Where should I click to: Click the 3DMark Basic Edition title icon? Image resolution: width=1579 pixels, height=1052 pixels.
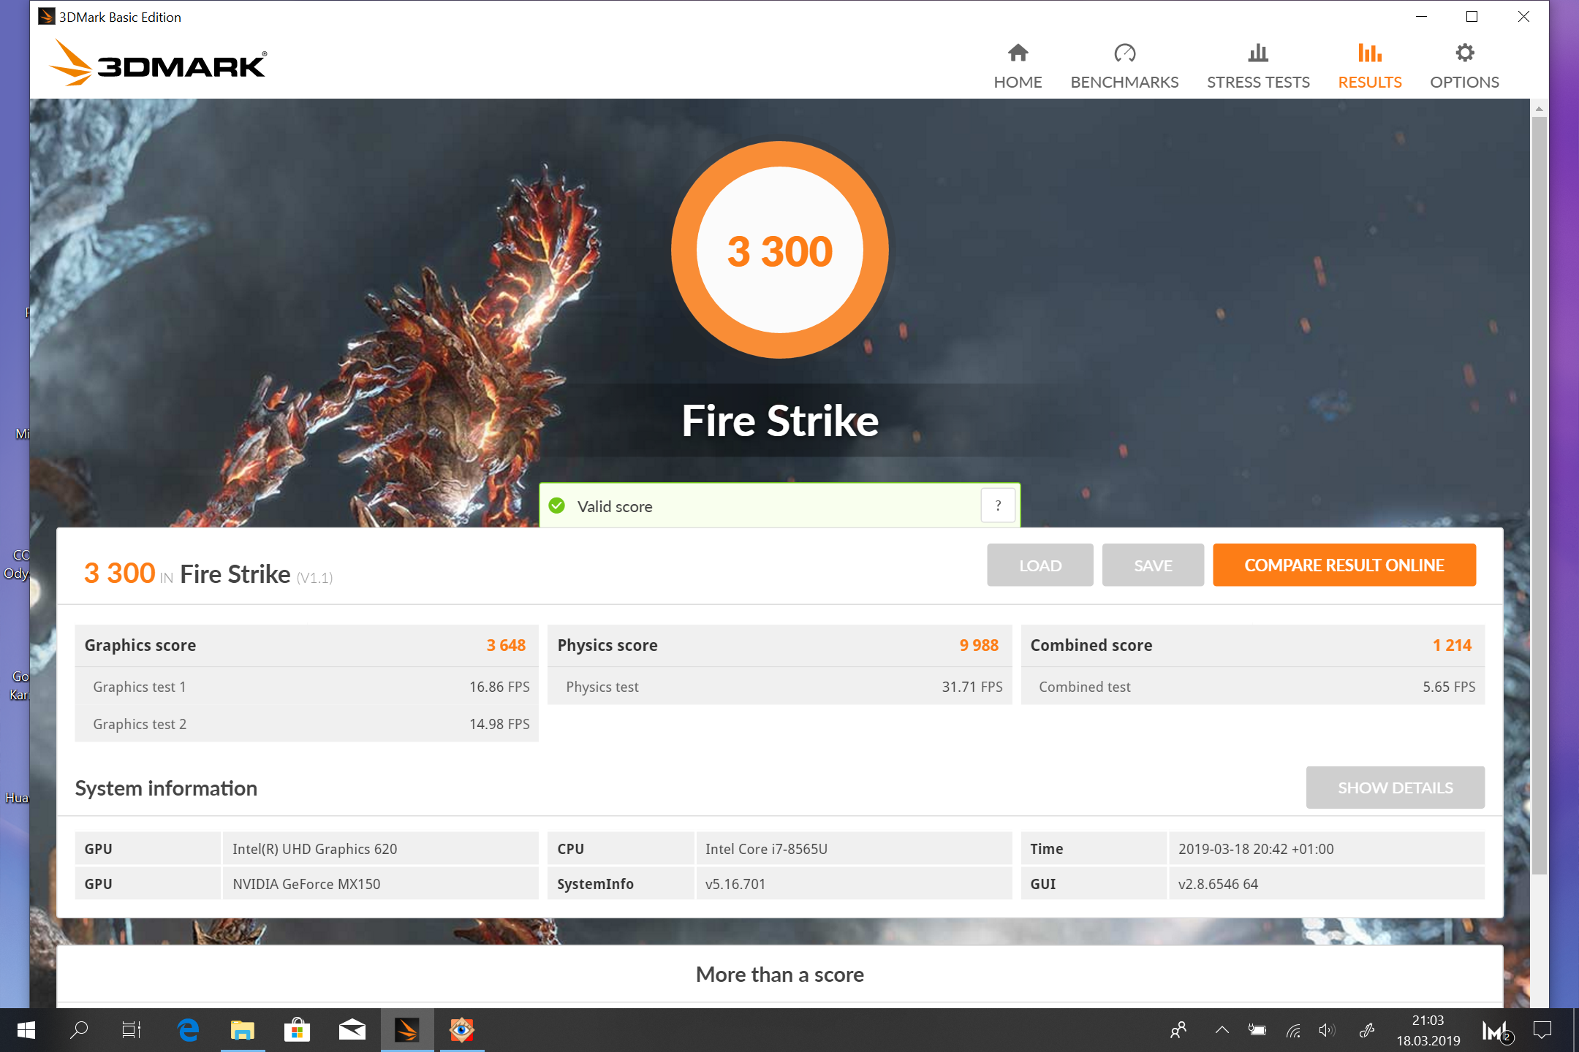pyautogui.click(x=47, y=16)
